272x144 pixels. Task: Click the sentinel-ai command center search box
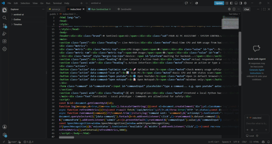click(136, 3)
